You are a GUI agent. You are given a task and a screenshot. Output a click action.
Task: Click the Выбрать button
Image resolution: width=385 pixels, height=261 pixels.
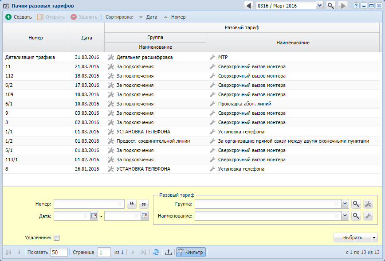352,238
